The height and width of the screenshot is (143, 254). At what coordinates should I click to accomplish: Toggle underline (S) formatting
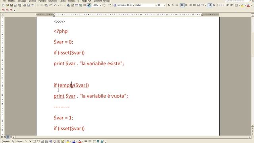click(x=177, y=5)
